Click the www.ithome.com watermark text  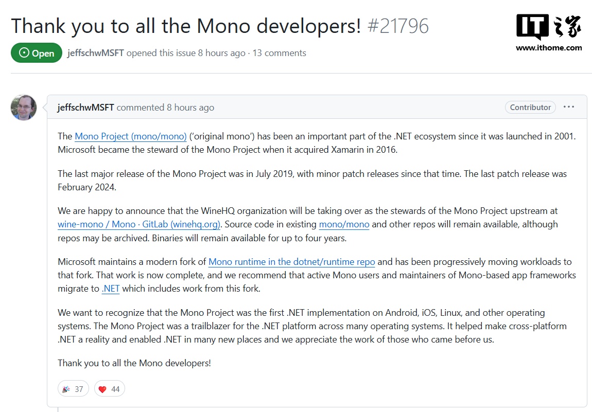549,48
